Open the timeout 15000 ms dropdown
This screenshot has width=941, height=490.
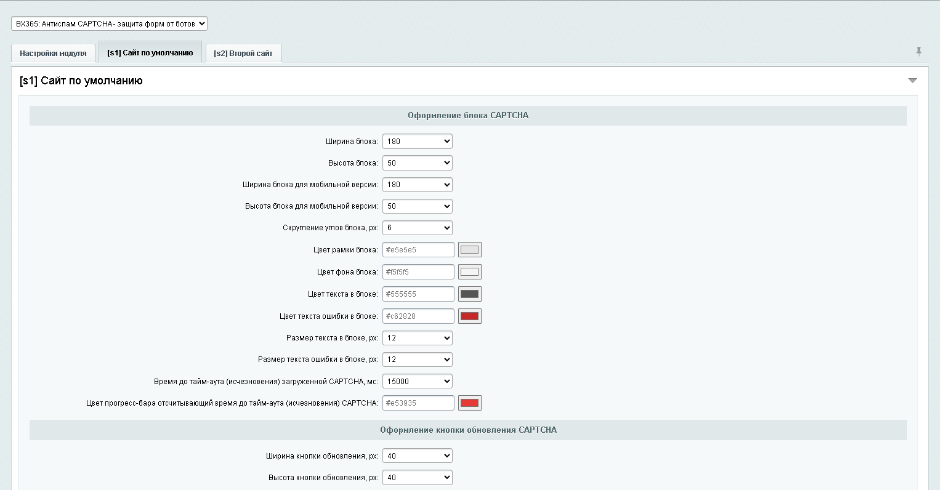click(418, 382)
